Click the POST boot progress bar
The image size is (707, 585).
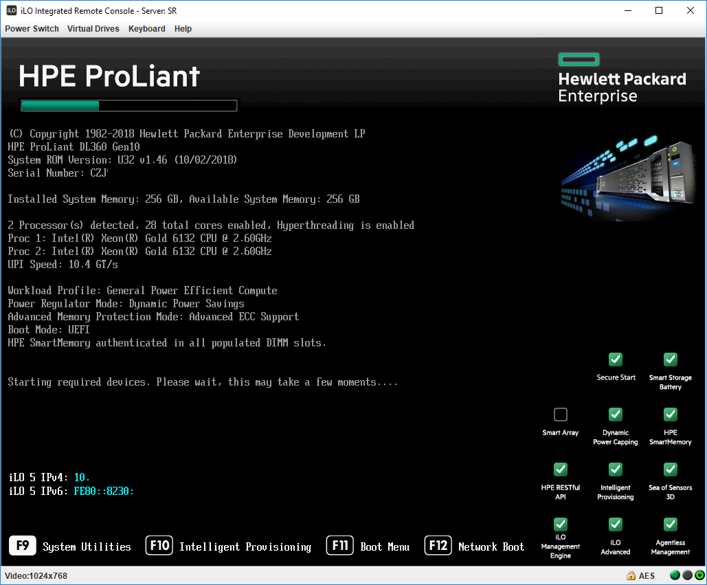tap(129, 106)
